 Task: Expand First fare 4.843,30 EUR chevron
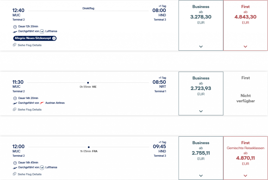click(245, 47)
